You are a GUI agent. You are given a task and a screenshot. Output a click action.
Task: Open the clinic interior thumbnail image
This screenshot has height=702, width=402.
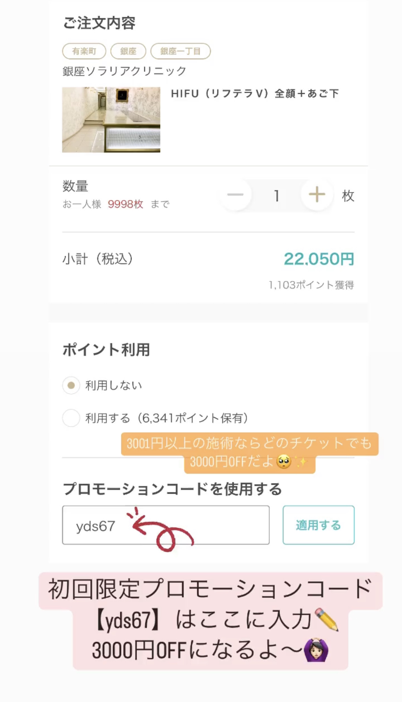pos(111,120)
